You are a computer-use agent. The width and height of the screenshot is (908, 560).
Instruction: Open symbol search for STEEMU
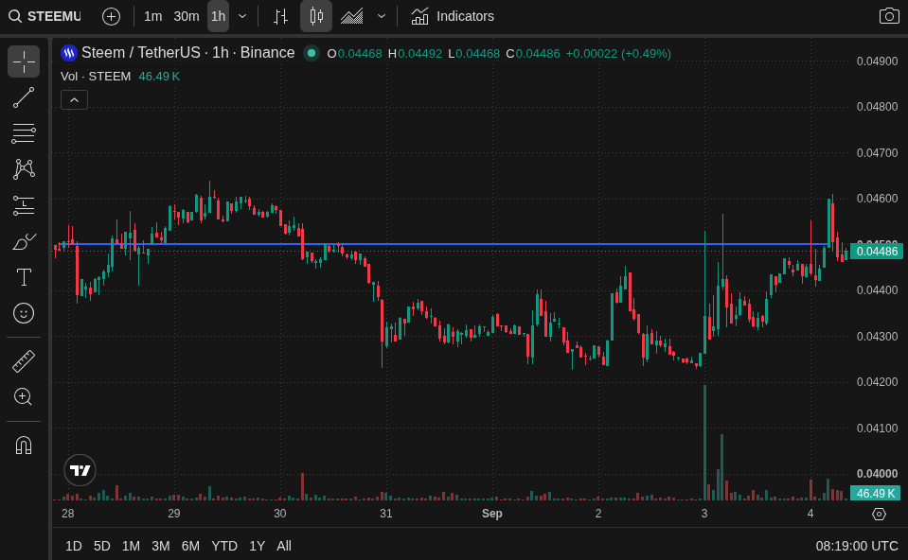[45, 16]
